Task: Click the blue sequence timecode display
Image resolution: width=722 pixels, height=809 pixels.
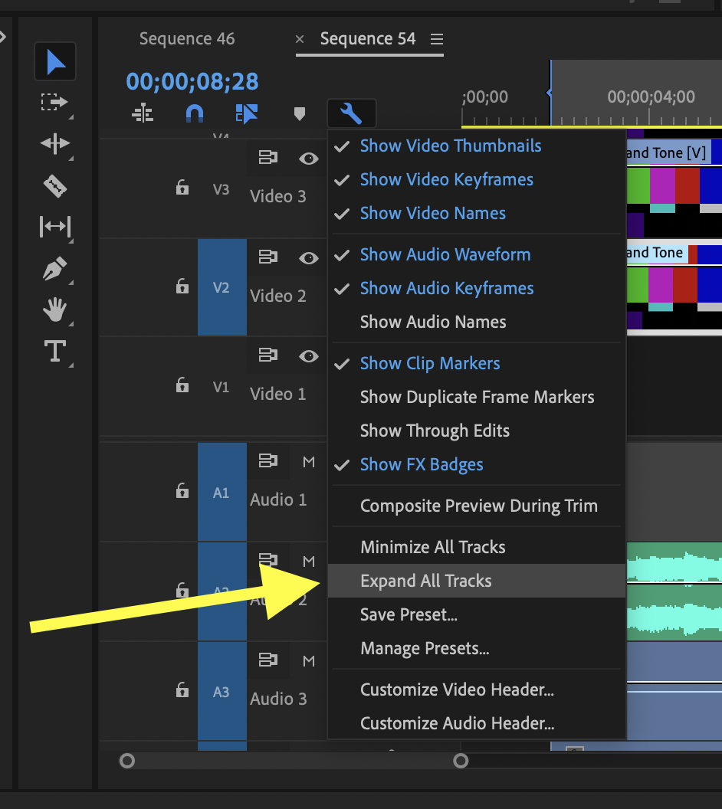Action: click(x=192, y=82)
